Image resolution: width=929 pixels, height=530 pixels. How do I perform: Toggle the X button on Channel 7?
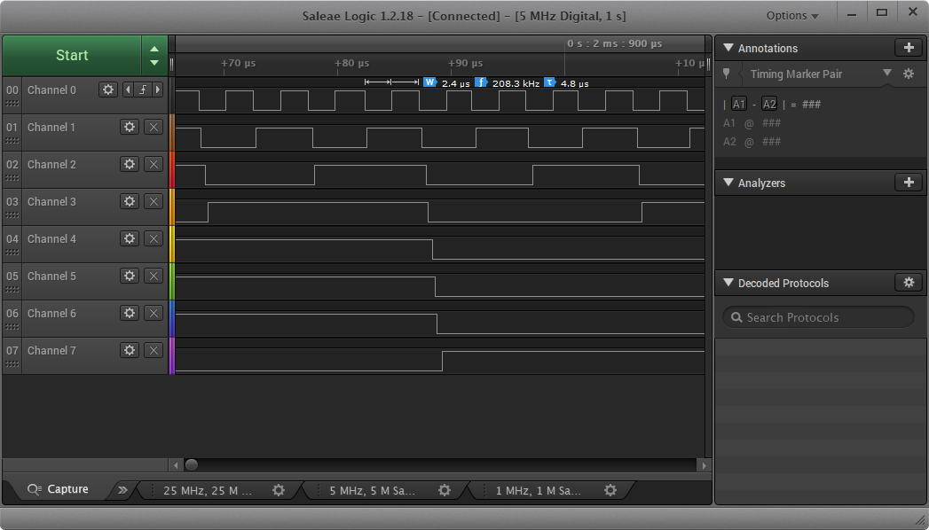click(x=153, y=350)
